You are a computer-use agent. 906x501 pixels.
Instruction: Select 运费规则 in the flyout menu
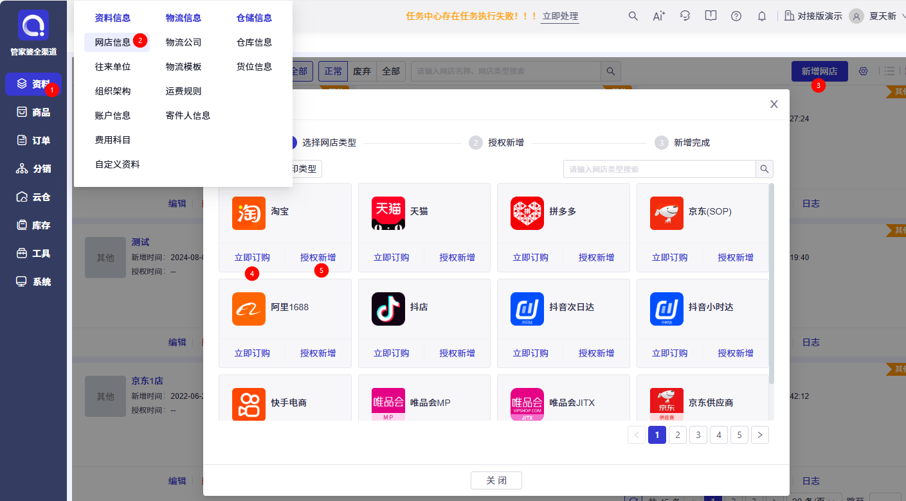pos(184,91)
